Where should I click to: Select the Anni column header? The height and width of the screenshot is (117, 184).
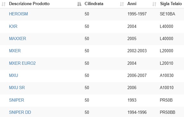pyautogui.click(x=132, y=4)
